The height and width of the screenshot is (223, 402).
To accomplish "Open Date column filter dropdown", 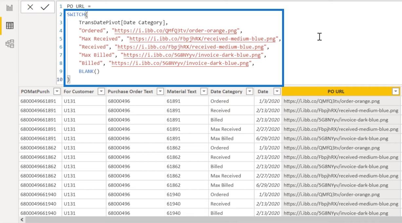I will (x=277, y=91).
